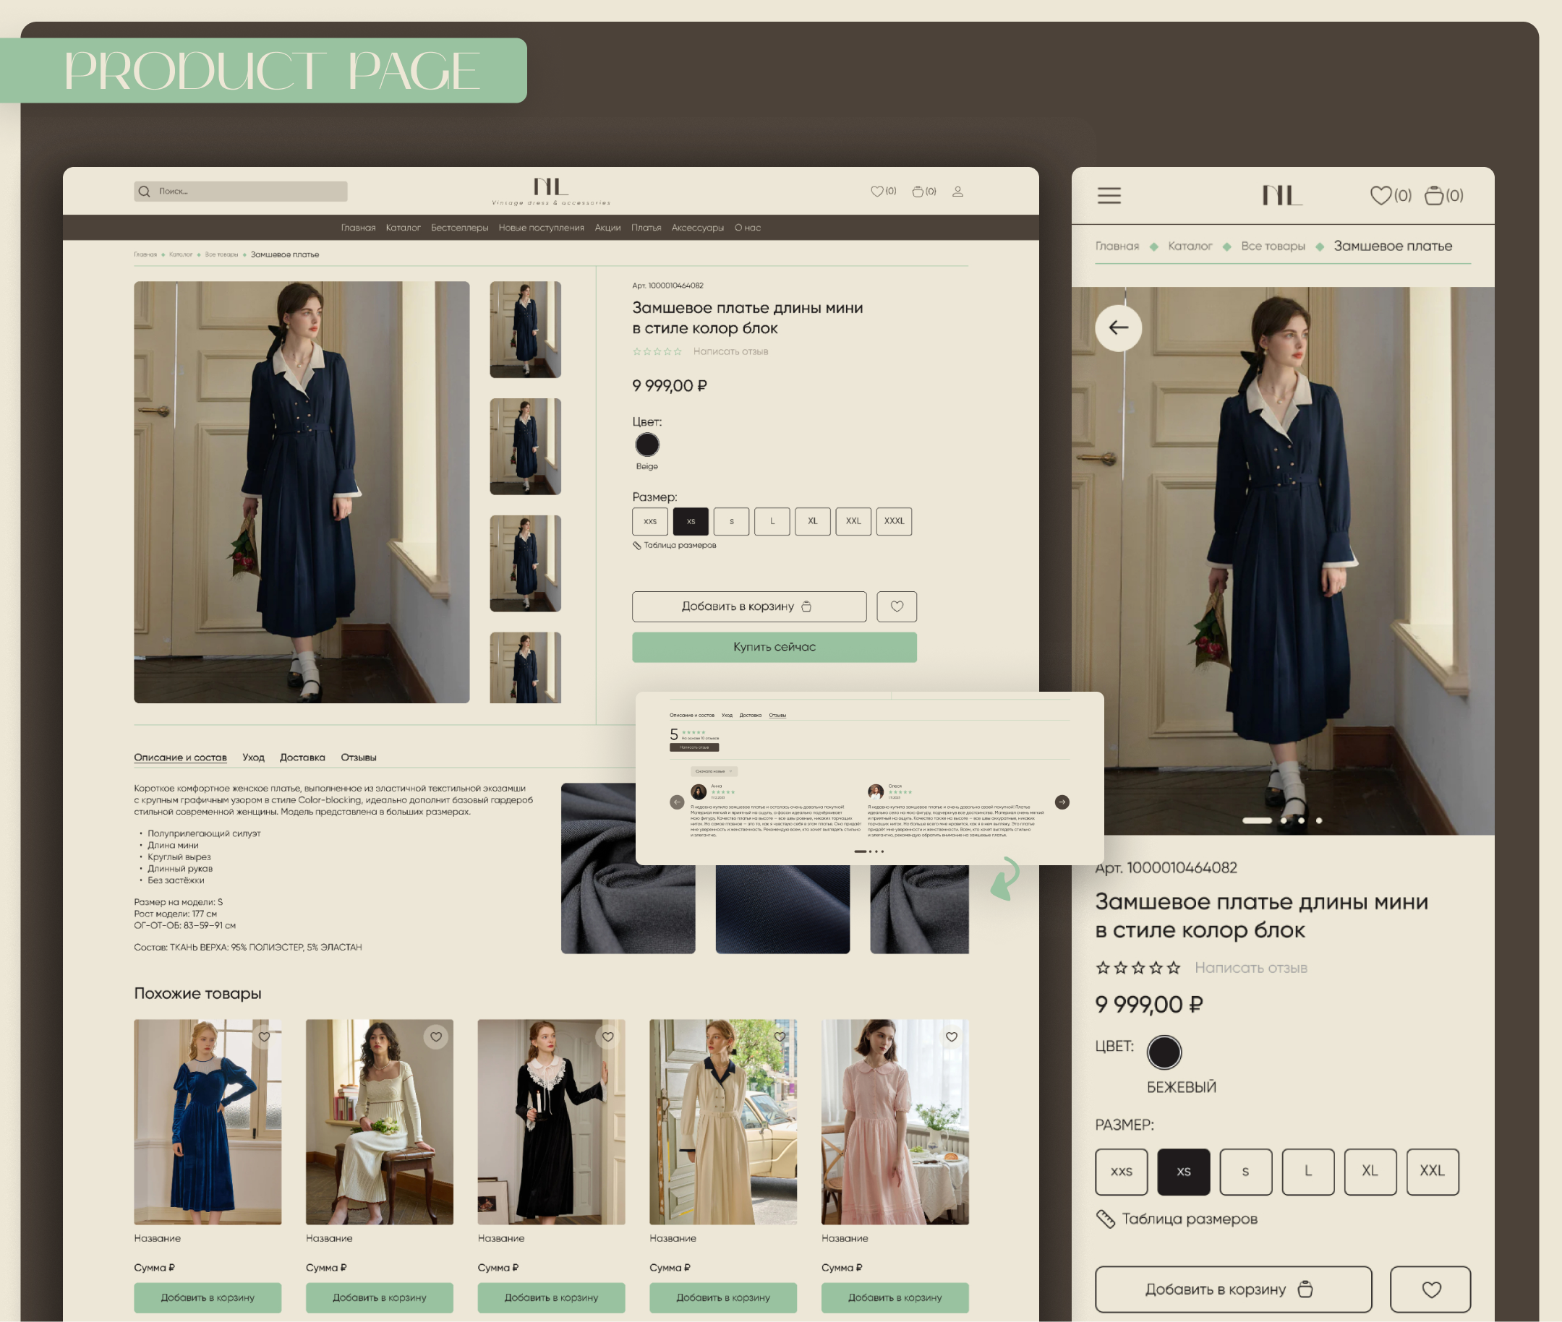Click the desktop header wishlist heart icon

point(876,191)
